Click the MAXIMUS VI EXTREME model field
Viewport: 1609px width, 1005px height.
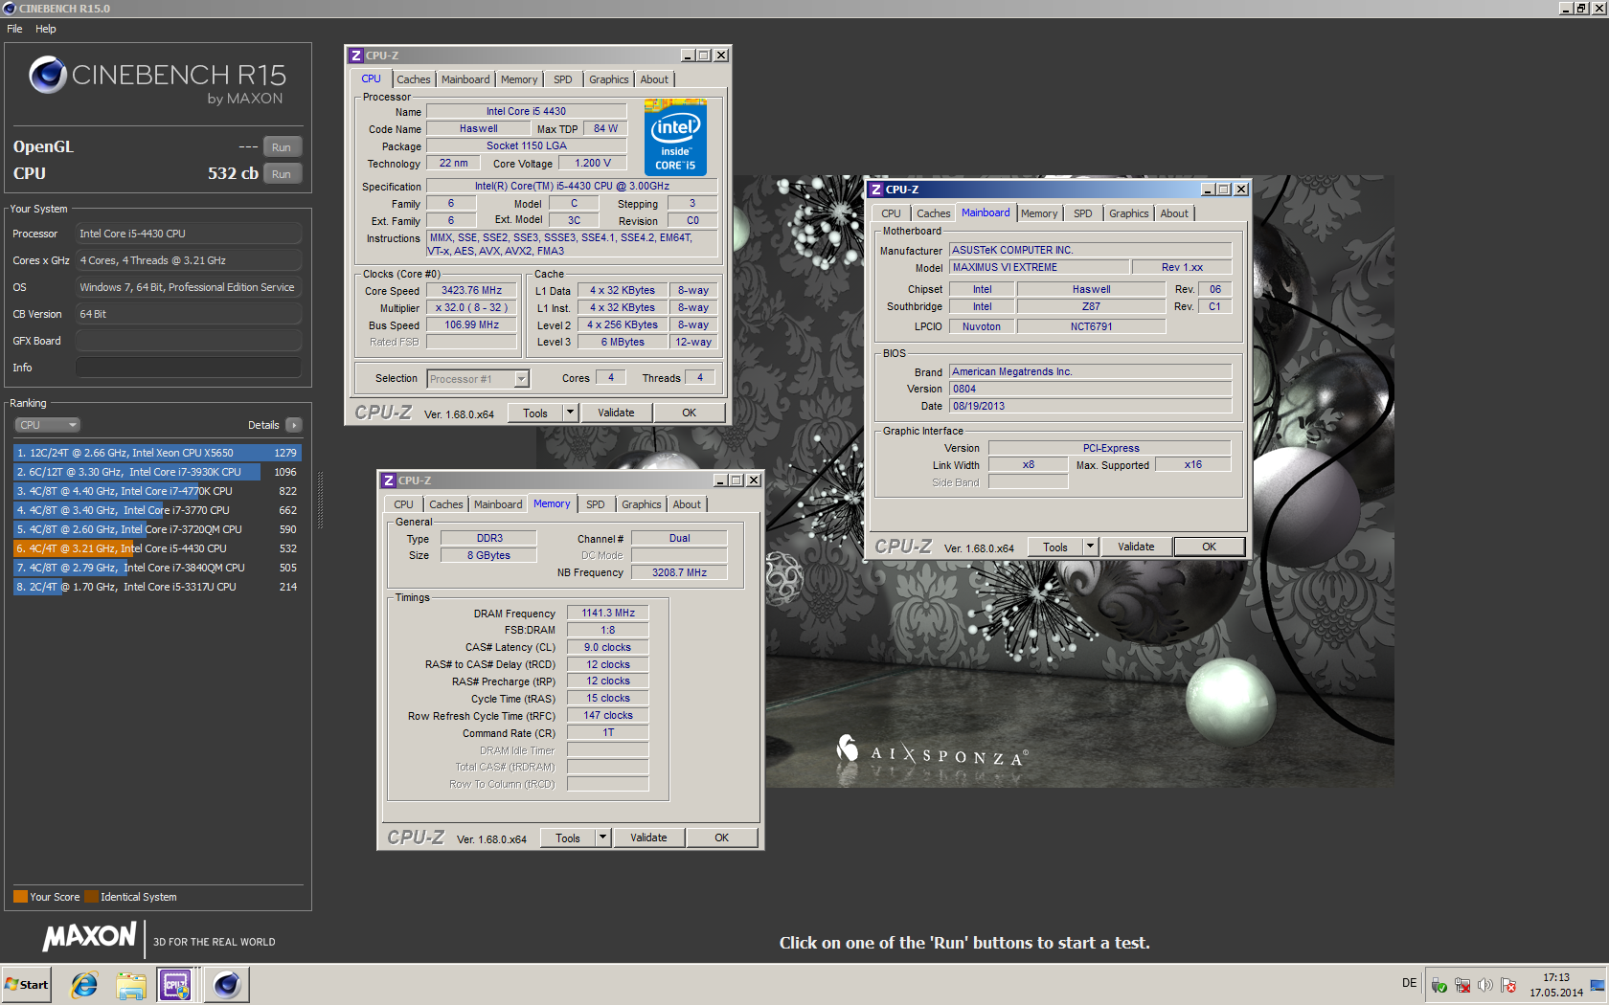click(x=1039, y=268)
